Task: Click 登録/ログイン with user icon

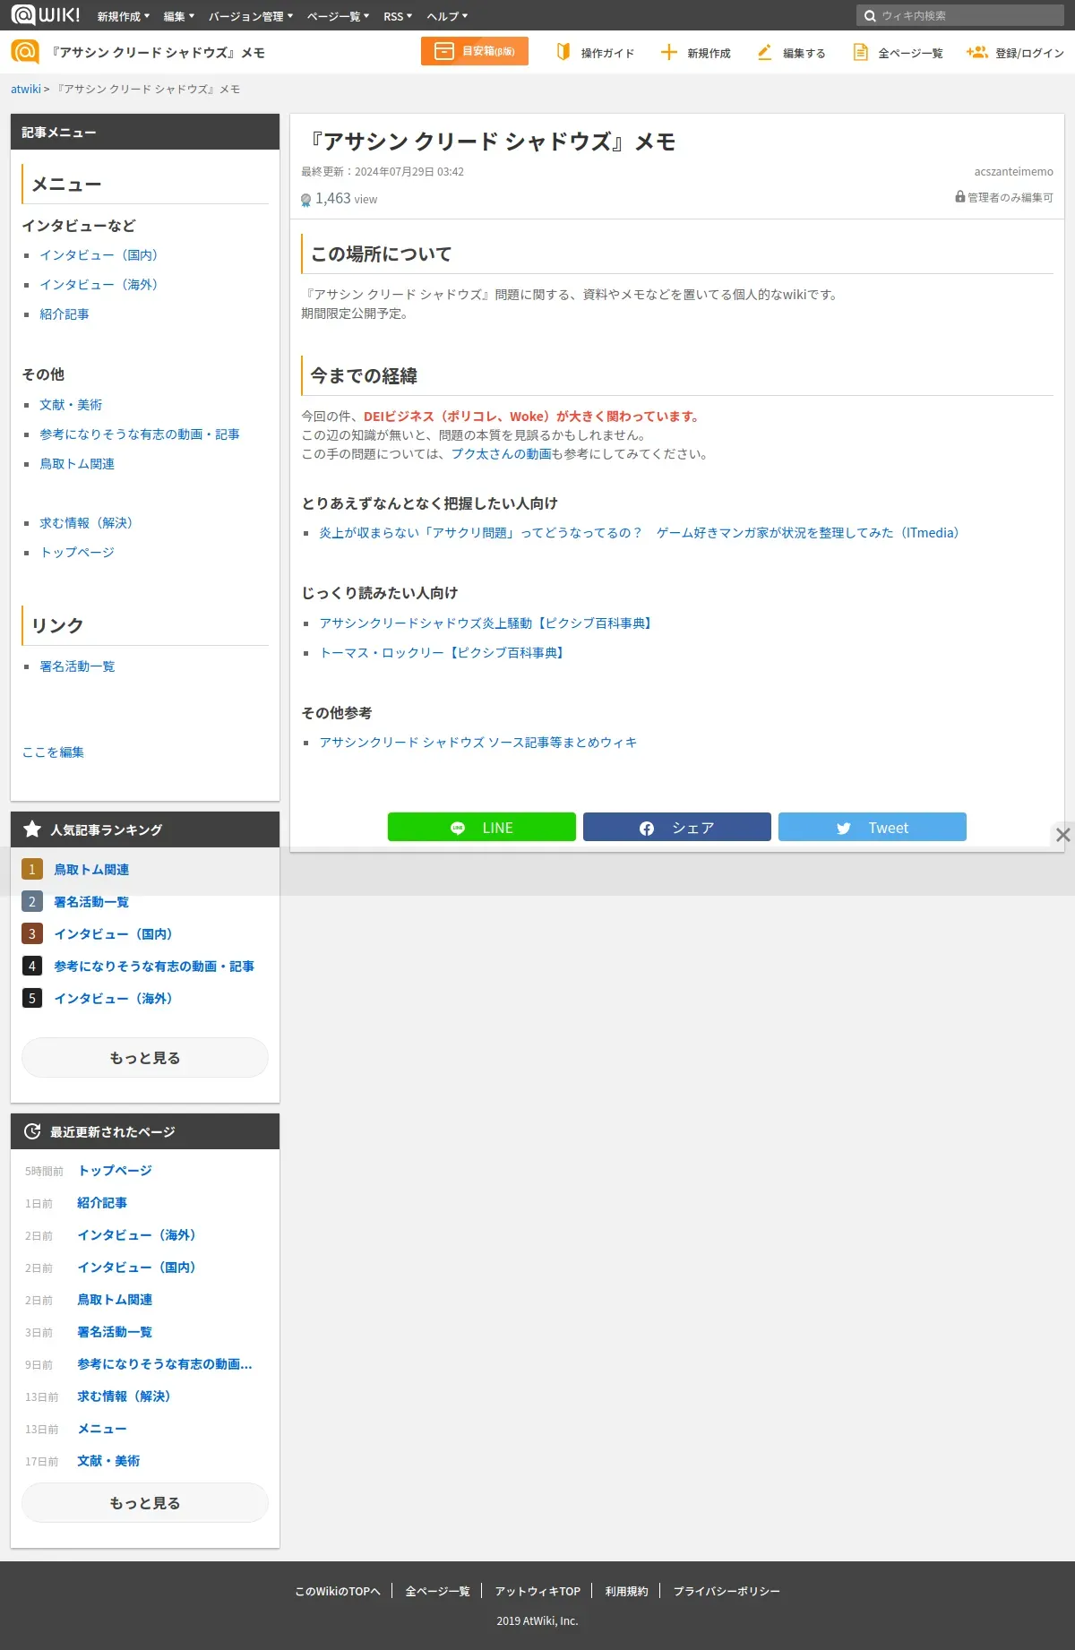Action: point(1015,53)
